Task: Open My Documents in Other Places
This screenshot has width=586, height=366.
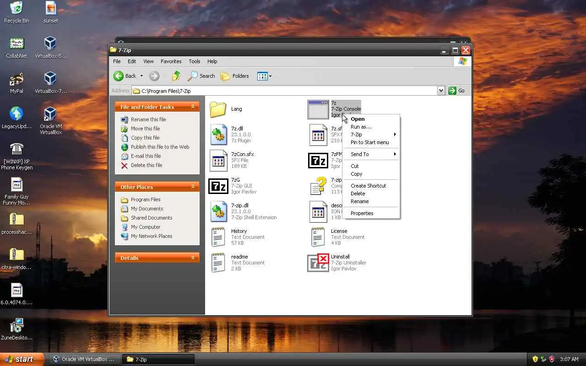Action: (147, 209)
